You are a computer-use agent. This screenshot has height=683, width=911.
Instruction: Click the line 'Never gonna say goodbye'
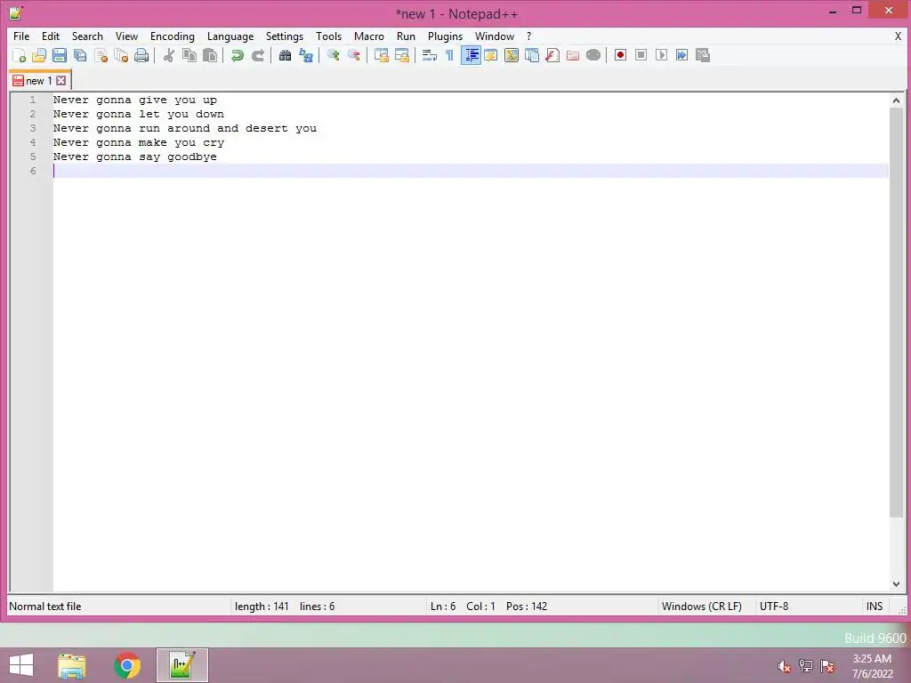coord(135,157)
